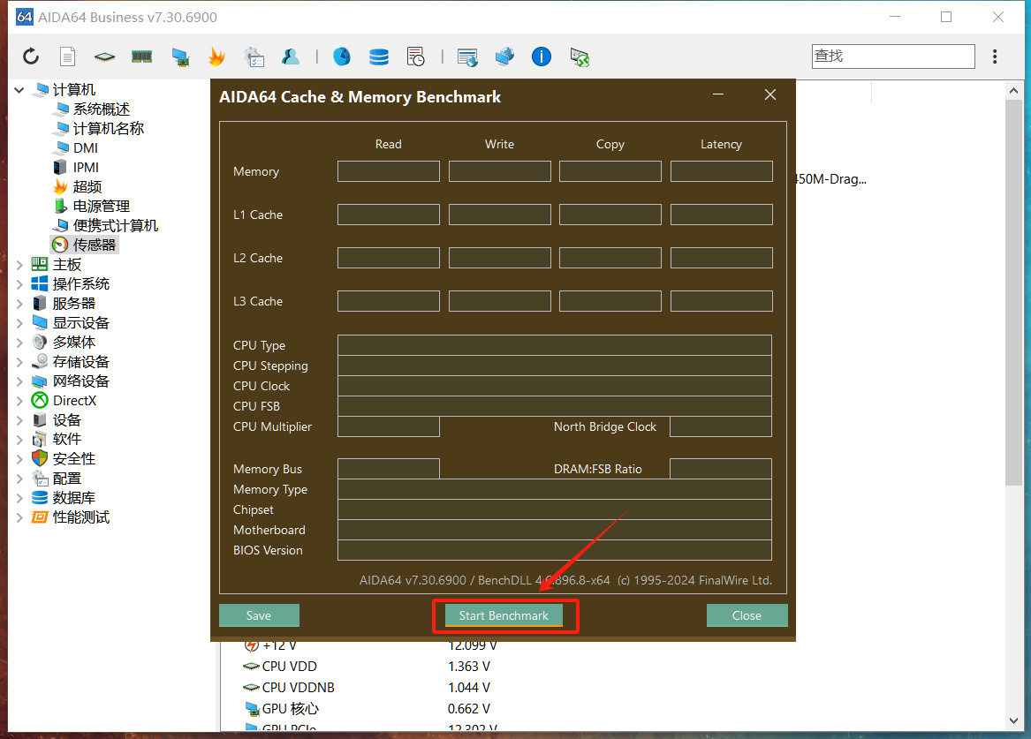Image resolution: width=1031 pixels, height=739 pixels.
Task: Select the 性能测试 tree item
Action: (x=81, y=517)
